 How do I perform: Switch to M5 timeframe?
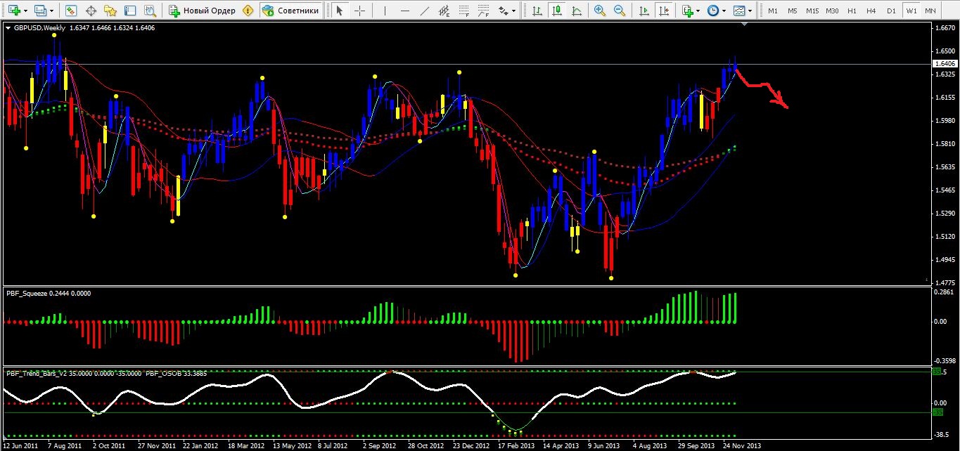(793, 11)
